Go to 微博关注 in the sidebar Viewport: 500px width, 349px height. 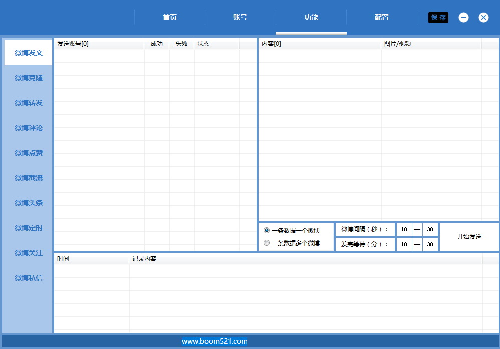(x=29, y=253)
